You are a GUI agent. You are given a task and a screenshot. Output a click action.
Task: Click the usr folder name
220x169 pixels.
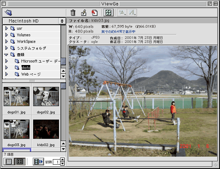pyautogui.click(x=20, y=28)
